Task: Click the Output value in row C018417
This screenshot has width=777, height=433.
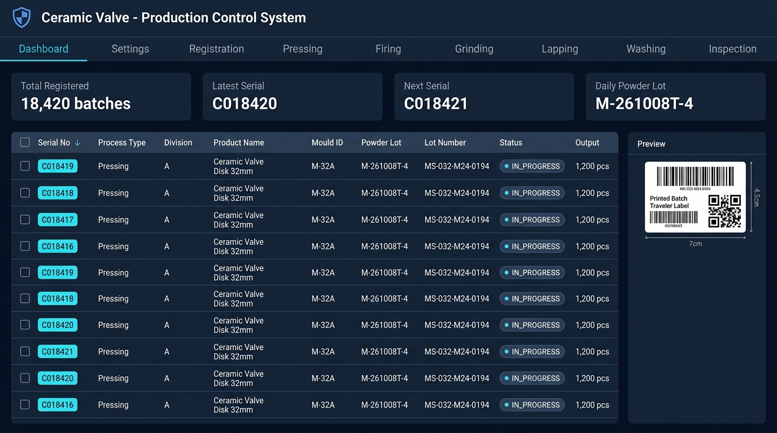Action: pos(592,220)
